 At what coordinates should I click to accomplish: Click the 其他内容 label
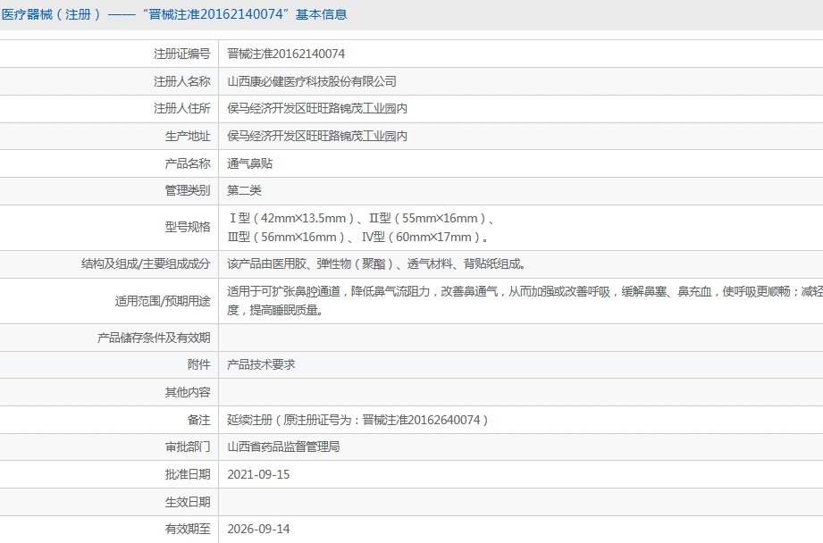tap(188, 392)
